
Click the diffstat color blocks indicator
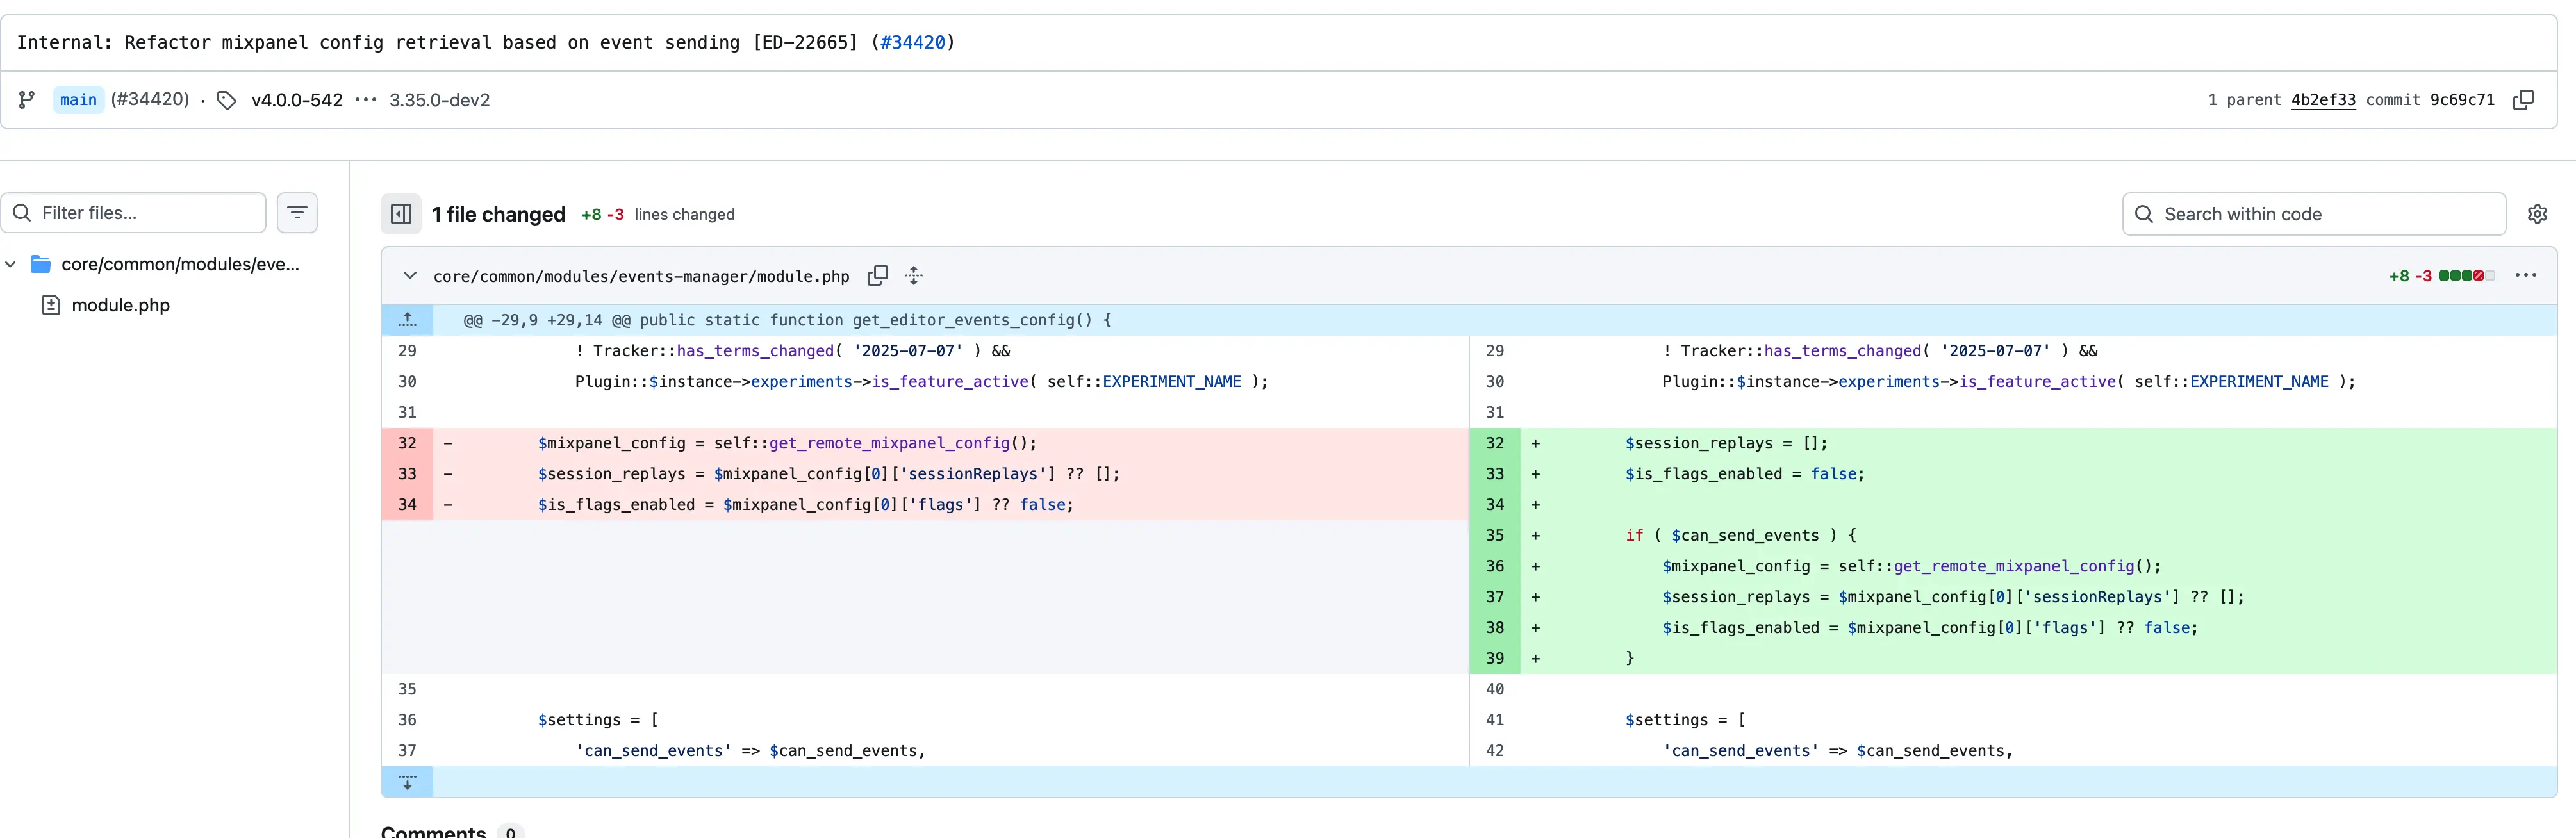[2466, 276]
